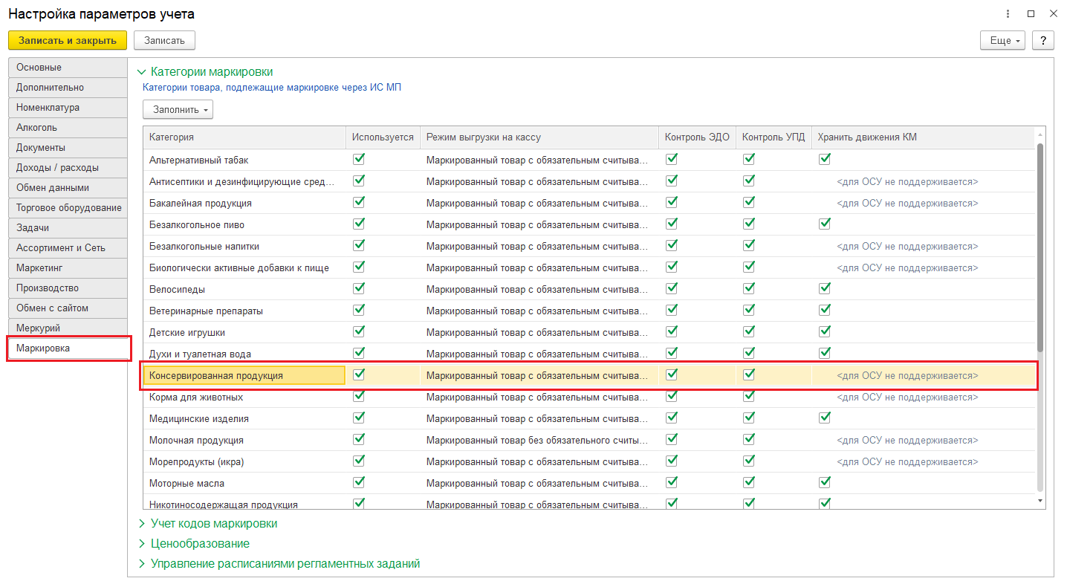The image size is (1067, 584).
Task: Click the help question mark button
Action: pos(1042,40)
